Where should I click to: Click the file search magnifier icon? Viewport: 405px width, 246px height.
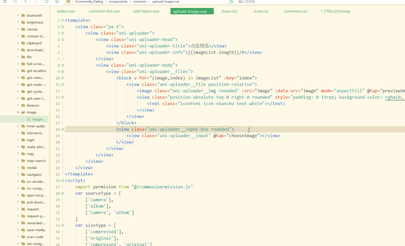(231, 1)
